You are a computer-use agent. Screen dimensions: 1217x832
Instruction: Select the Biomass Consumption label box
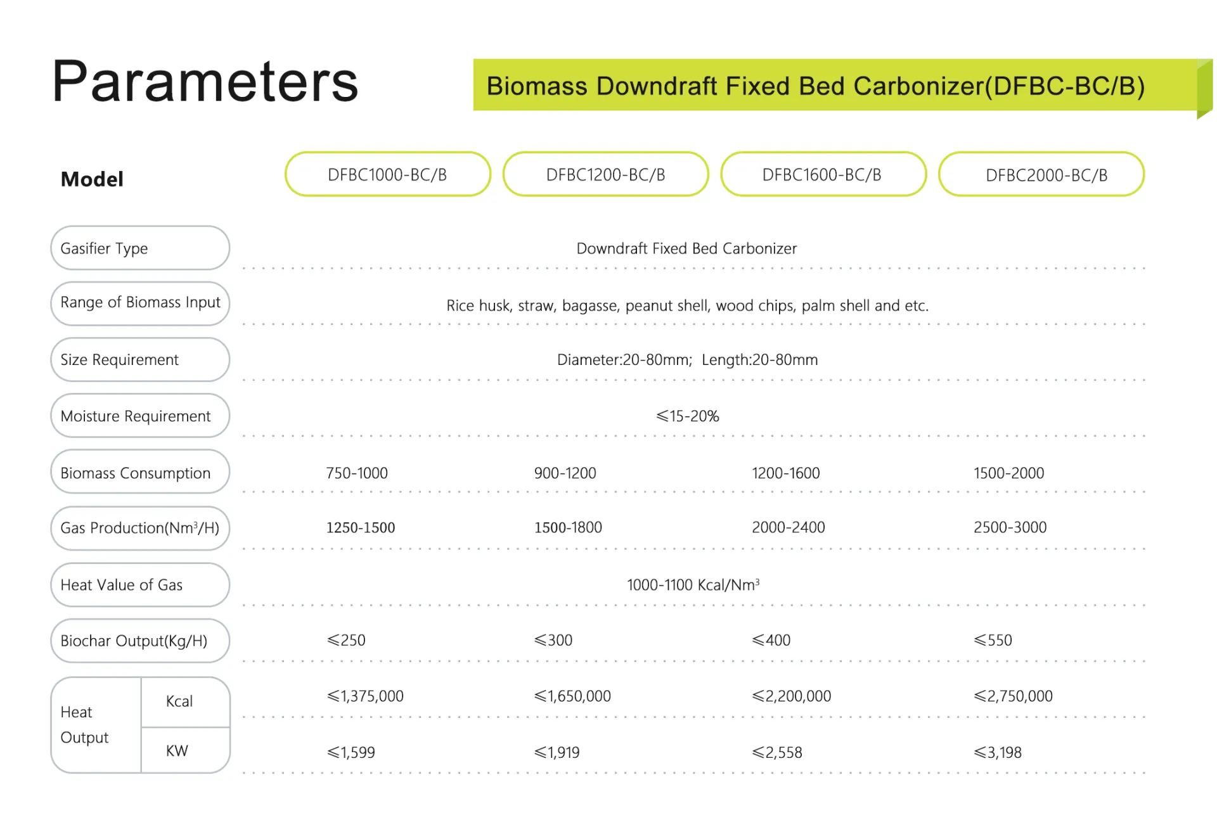coord(139,473)
